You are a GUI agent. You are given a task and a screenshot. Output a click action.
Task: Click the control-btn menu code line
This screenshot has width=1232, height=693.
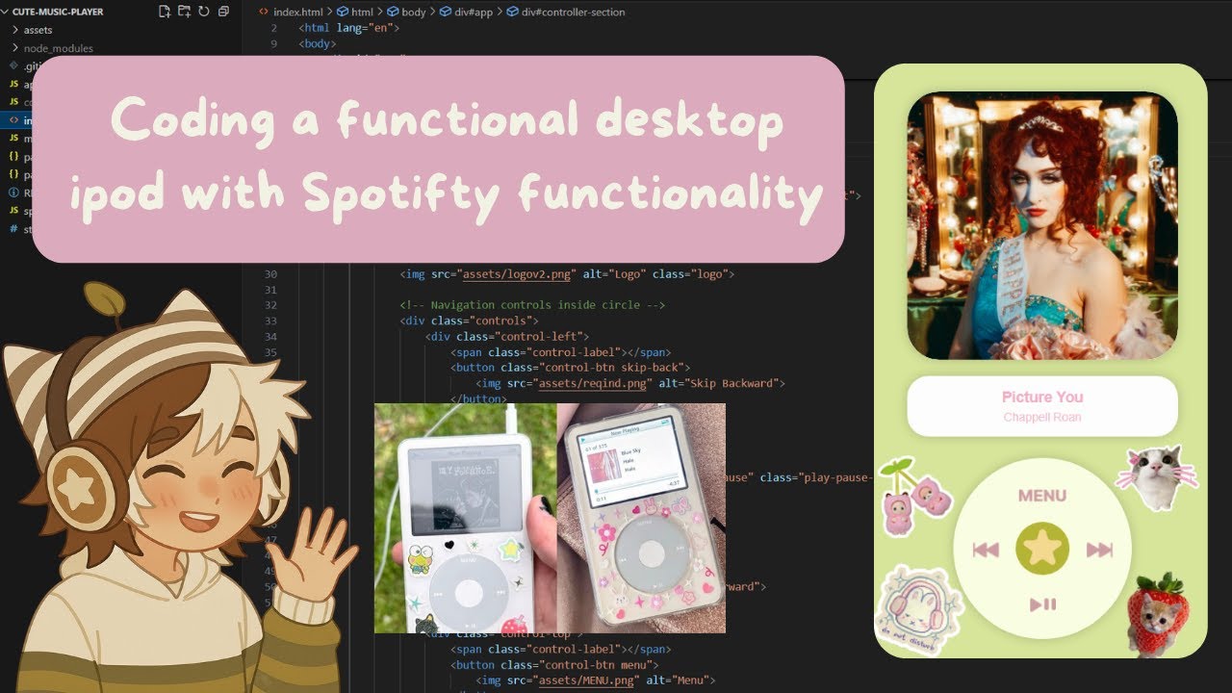554,665
